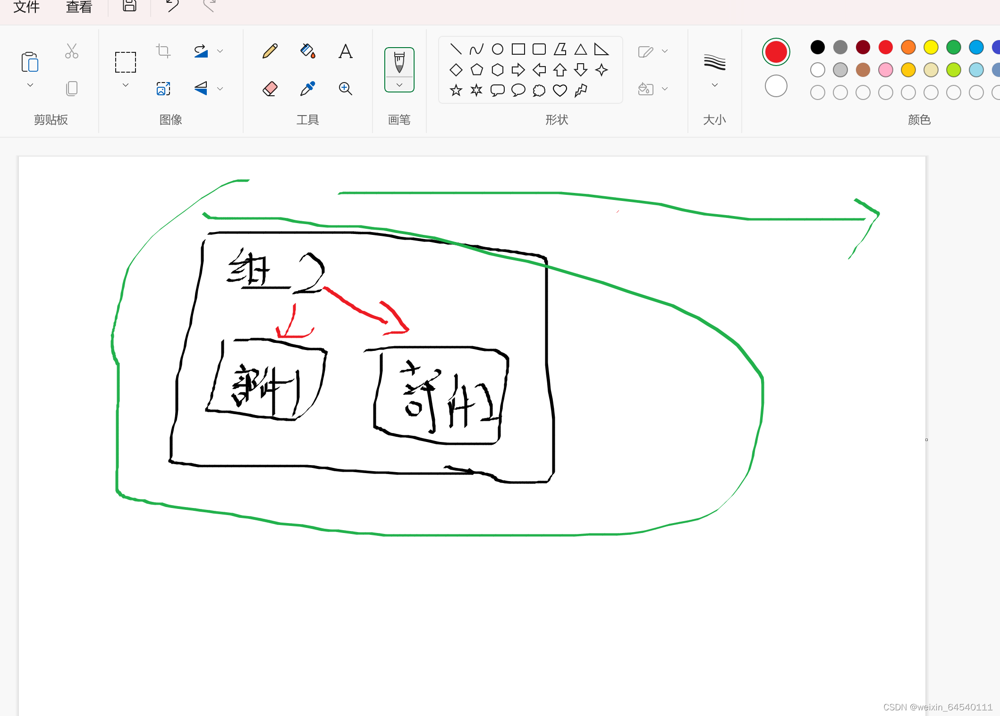Activate the Magnifier zoom tool

point(345,89)
